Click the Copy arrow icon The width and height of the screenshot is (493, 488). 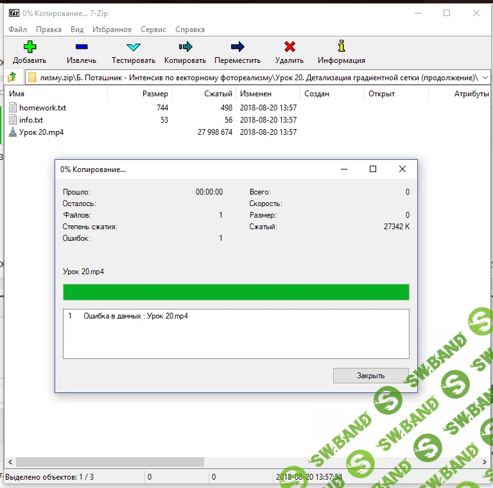click(185, 47)
